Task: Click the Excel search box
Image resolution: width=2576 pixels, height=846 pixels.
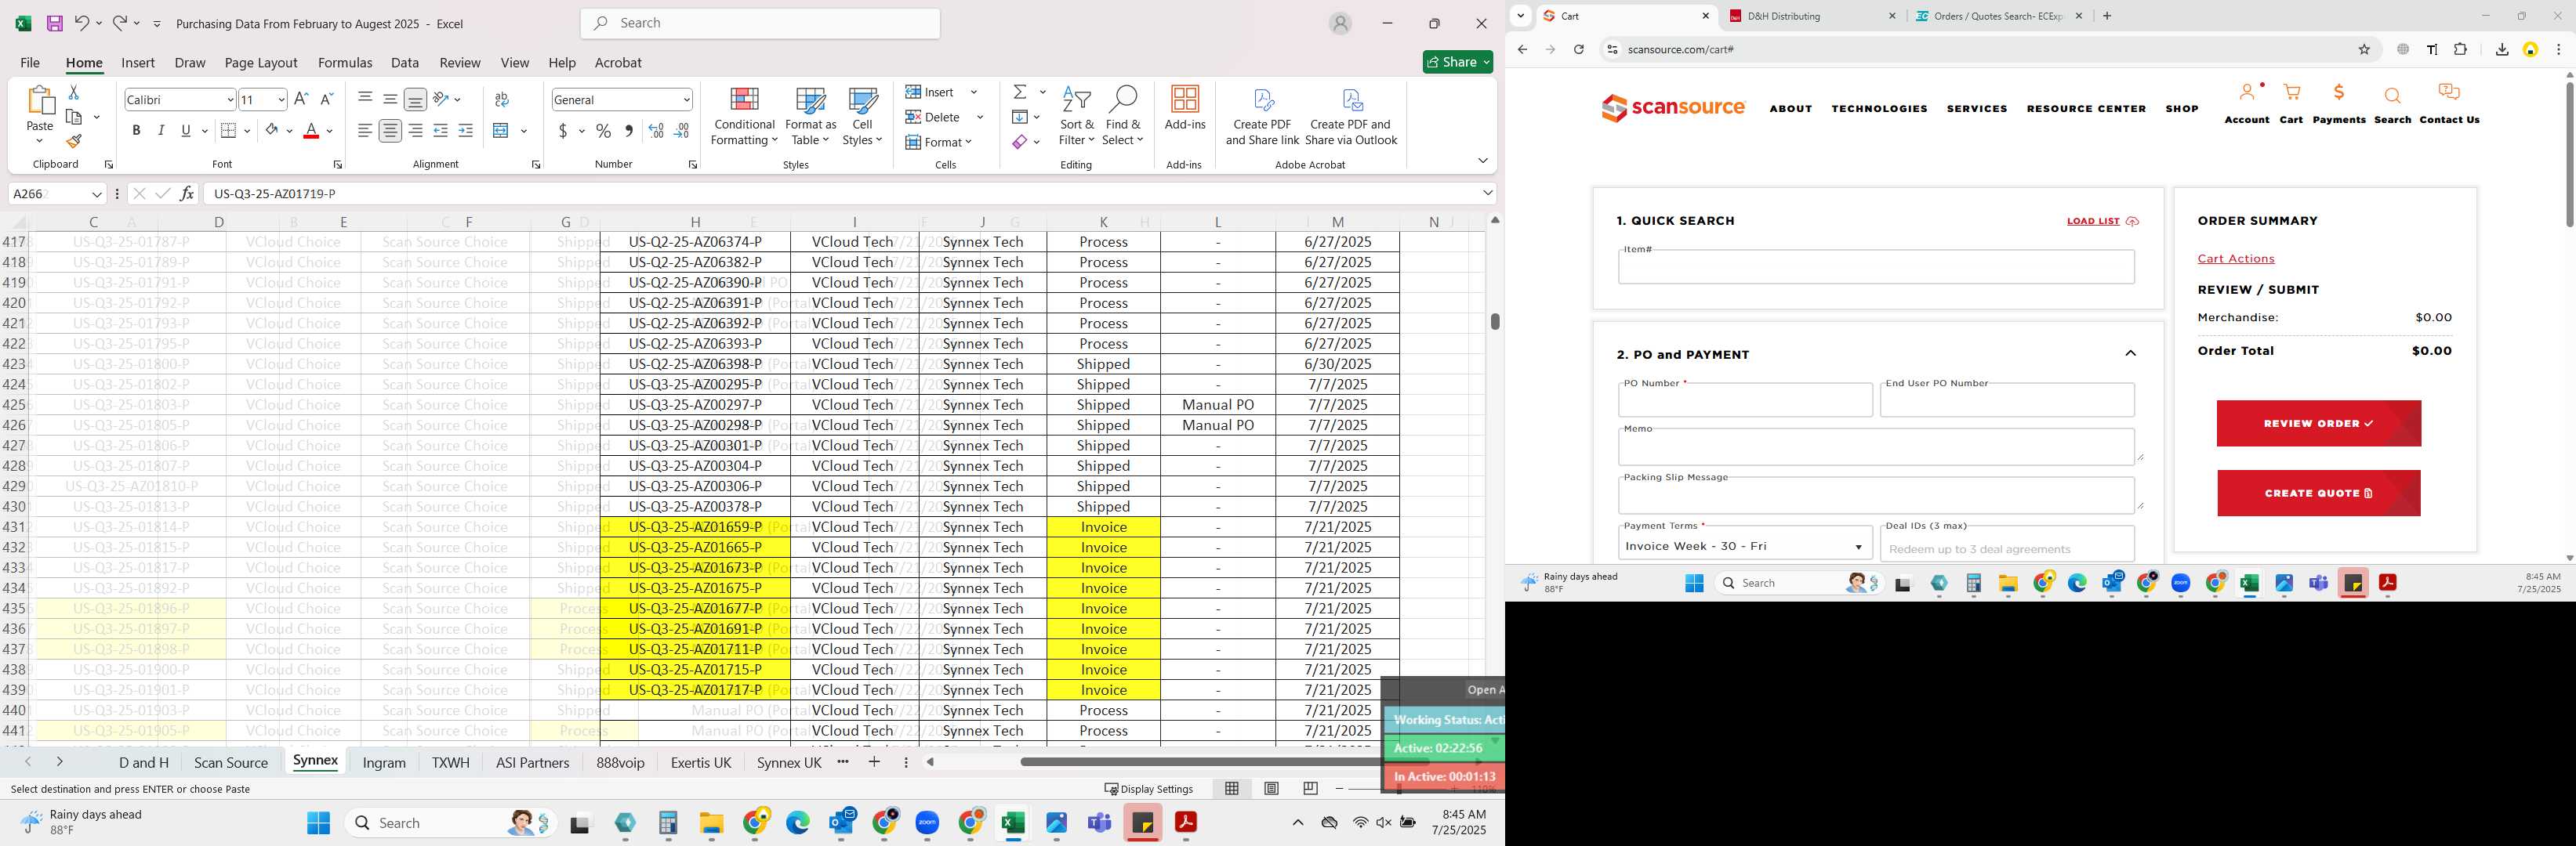Action: pos(760,23)
